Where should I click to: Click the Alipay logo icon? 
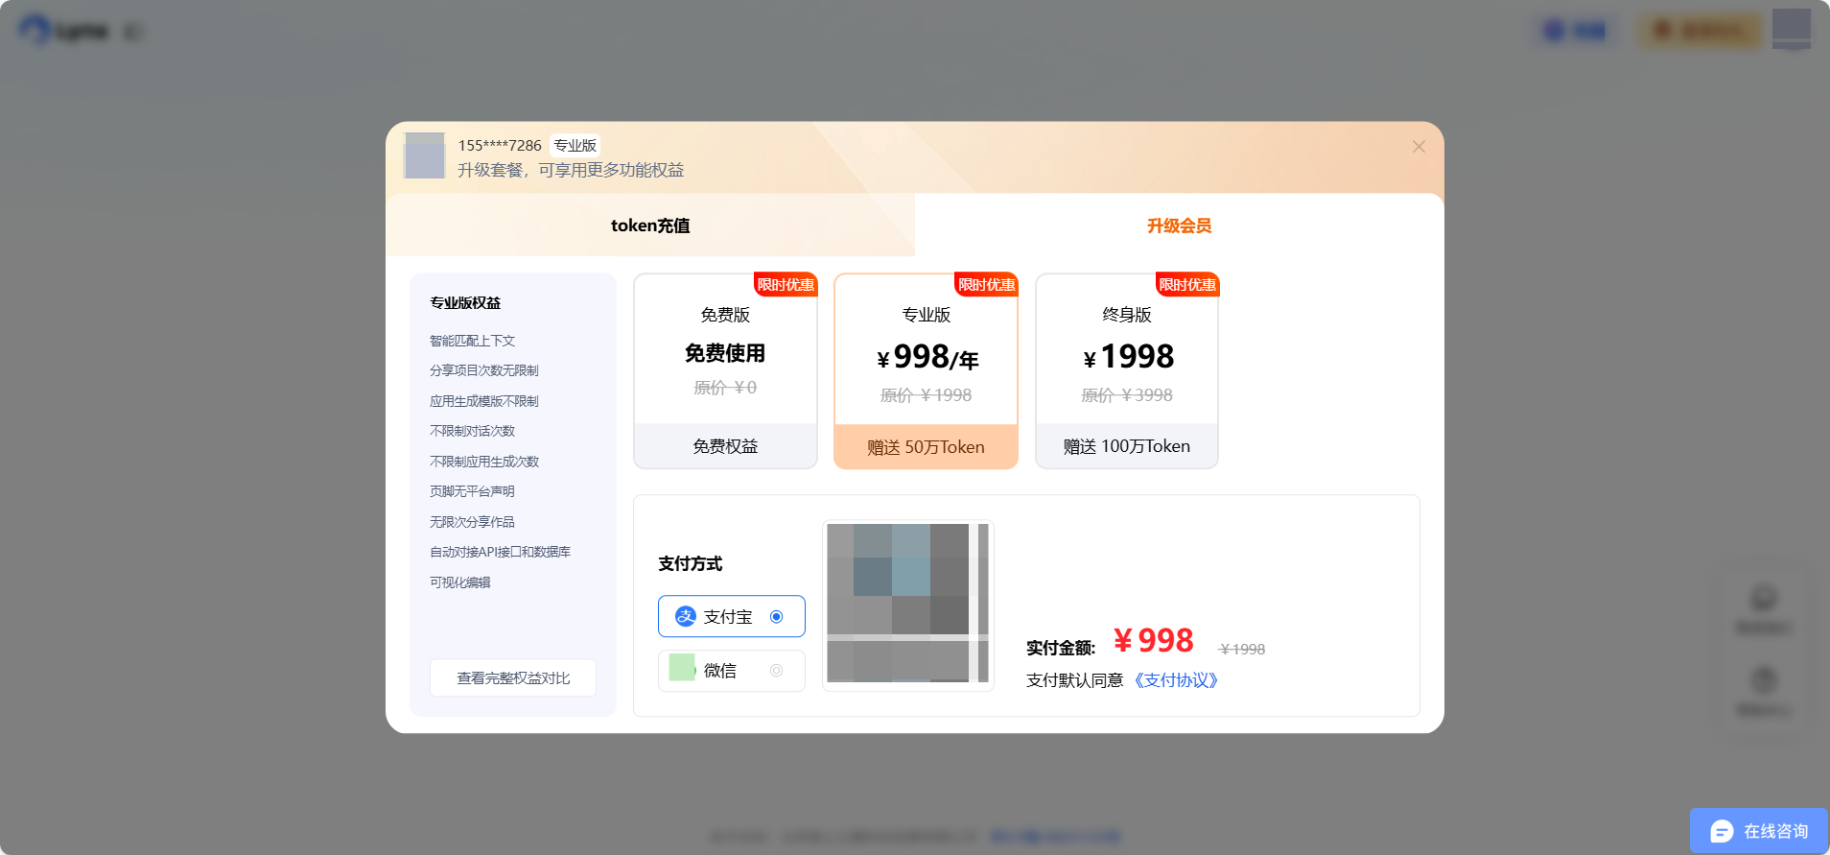click(x=686, y=617)
